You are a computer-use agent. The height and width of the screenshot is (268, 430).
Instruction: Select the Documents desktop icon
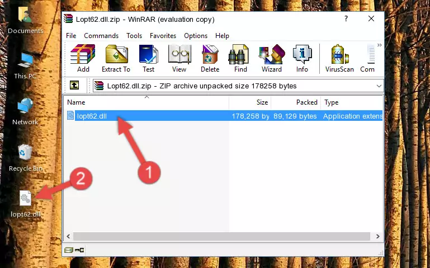click(25, 20)
